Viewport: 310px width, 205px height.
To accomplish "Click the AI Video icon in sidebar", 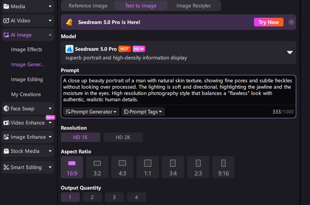I will 6,20.
